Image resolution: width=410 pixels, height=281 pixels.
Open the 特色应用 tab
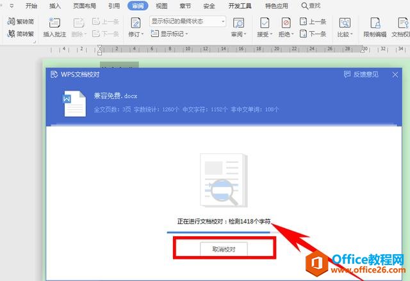277,6
